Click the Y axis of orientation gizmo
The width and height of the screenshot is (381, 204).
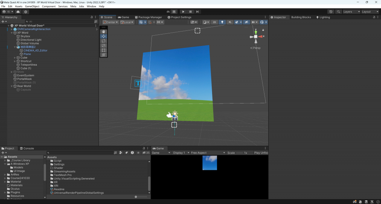[x=256, y=32]
